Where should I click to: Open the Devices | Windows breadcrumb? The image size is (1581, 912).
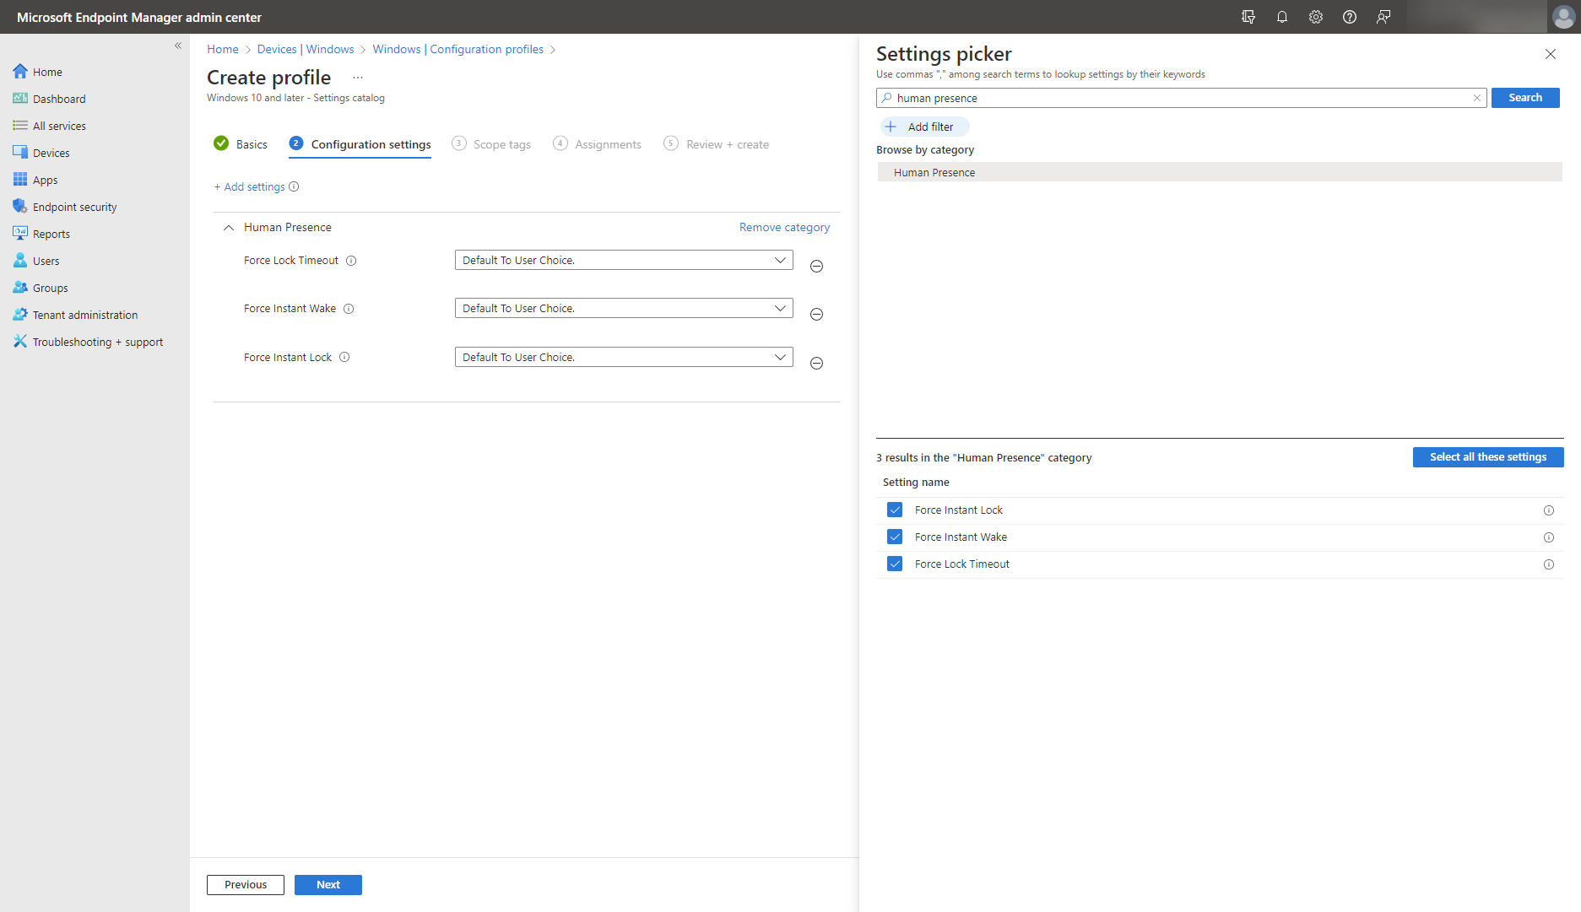(x=306, y=50)
